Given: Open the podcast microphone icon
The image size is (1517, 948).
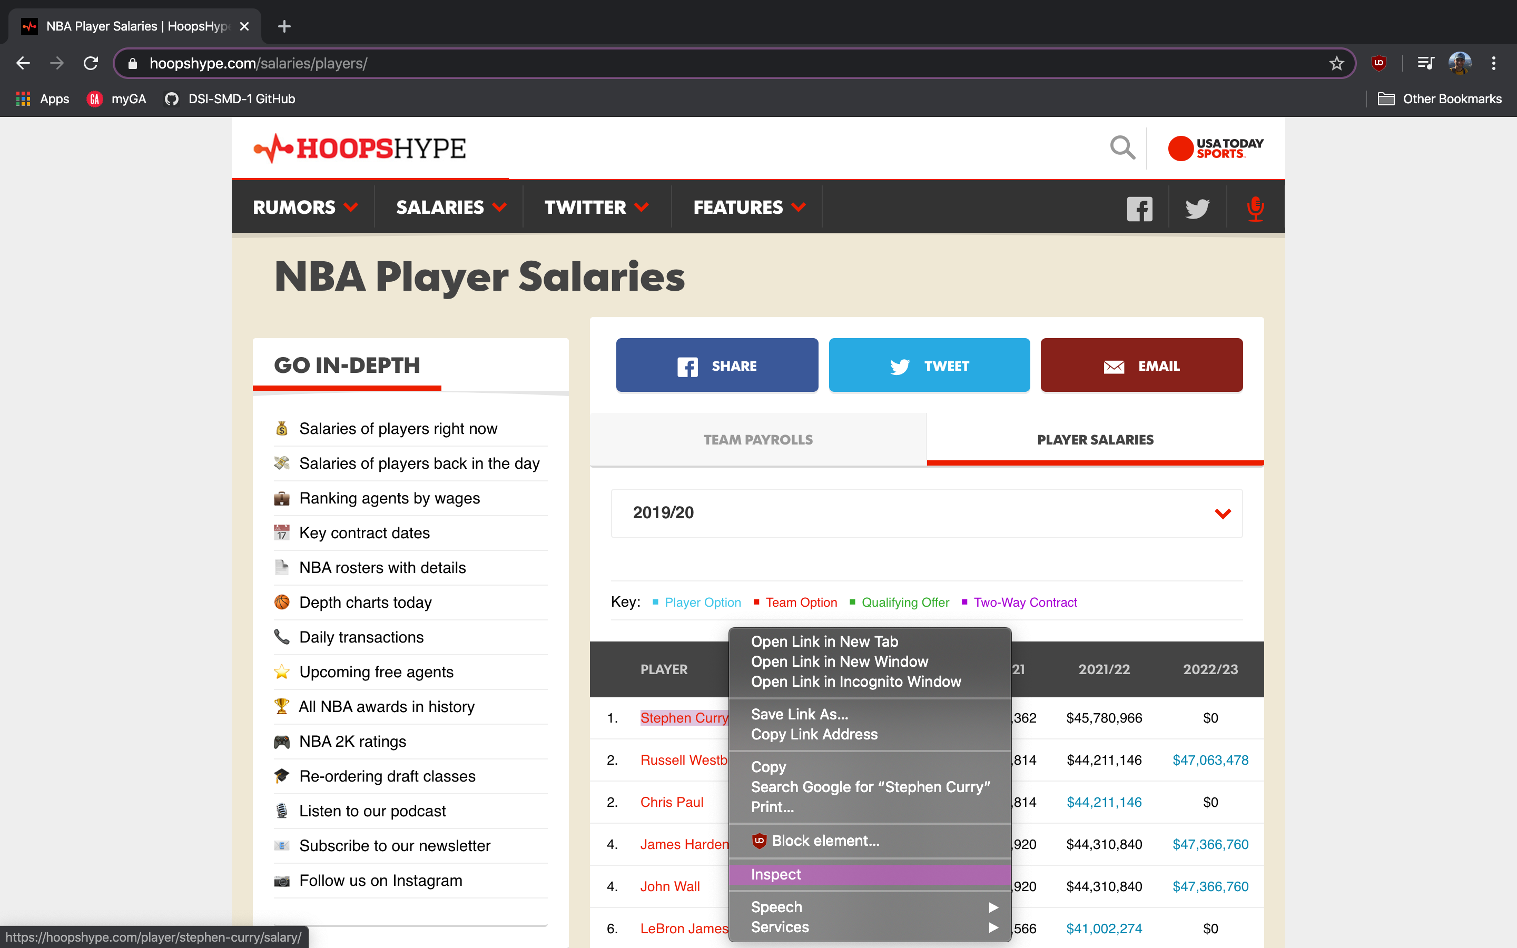Looking at the screenshot, I should (1255, 209).
